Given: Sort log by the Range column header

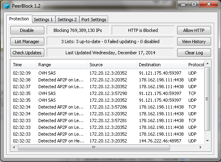Looking at the screenshot, I should point(61,65).
